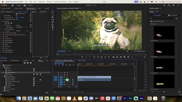Go to the Home screen icon
The height and width of the screenshot is (102, 182).
[x=13, y=5]
